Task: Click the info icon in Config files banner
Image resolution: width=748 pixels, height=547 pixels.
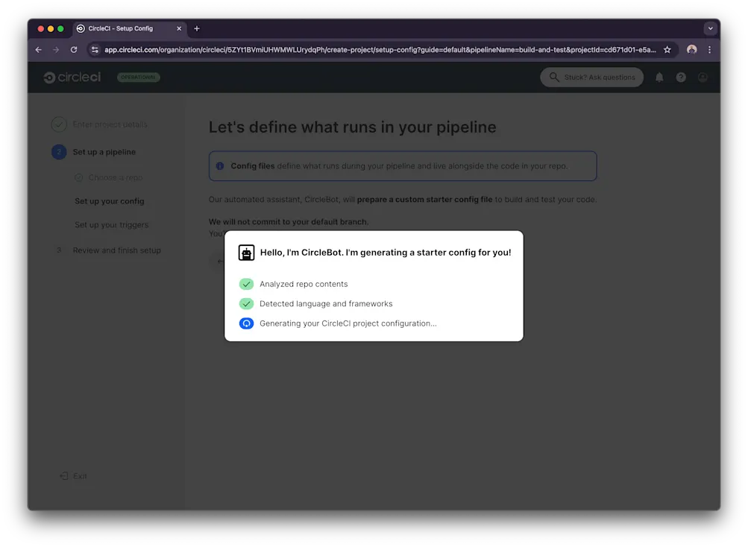Action: (x=220, y=166)
